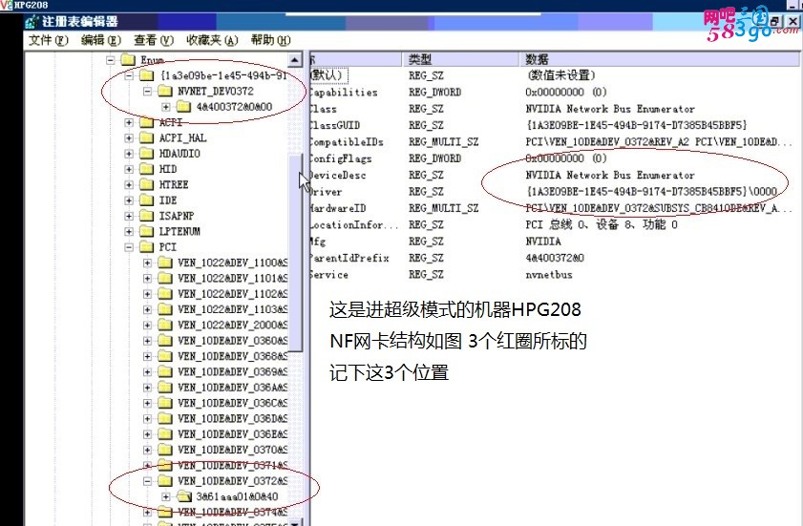Select the VEN_1022&DEV_2000 folder icon
Screen dimensions: 803x526
click(x=165, y=326)
